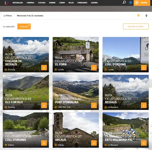Click 'CAN, ENC, ESC' location text

(64, 107)
